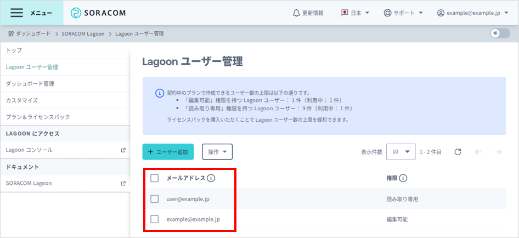Click the Lagoon ユーザー管理 page heading

click(x=193, y=61)
